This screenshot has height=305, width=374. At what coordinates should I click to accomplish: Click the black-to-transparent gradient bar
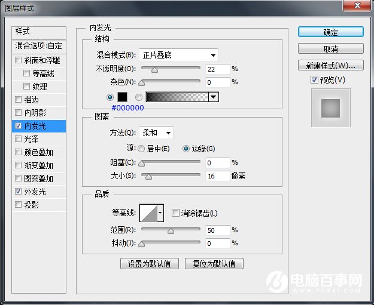click(177, 97)
